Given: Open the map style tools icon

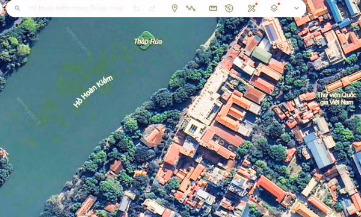Looking at the screenshot, I should pos(252,8).
